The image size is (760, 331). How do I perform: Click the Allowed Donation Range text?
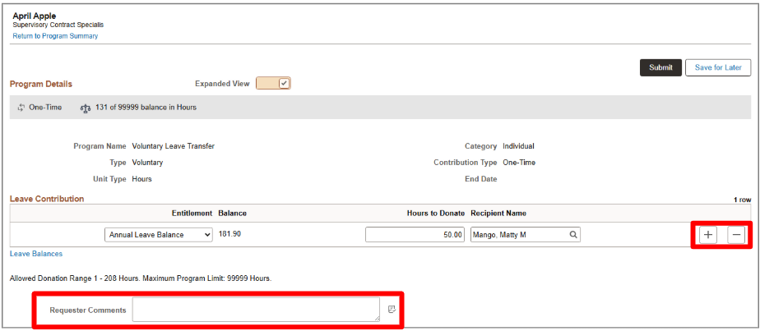[141, 278]
